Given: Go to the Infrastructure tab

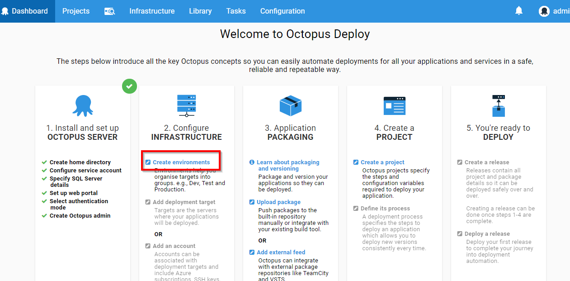Looking at the screenshot, I should [152, 11].
